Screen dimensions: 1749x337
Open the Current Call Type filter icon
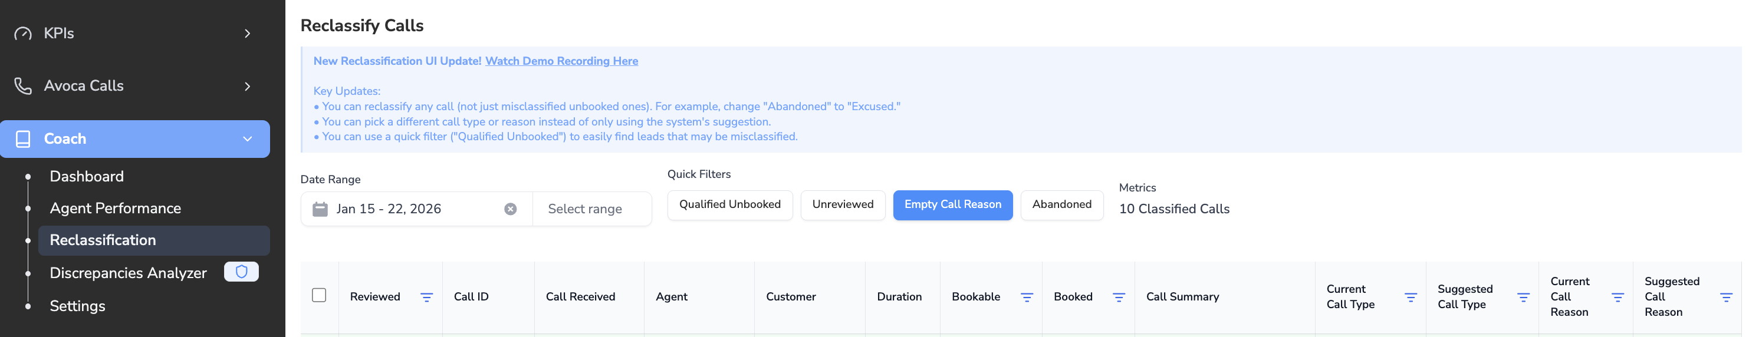(1410, 298)
